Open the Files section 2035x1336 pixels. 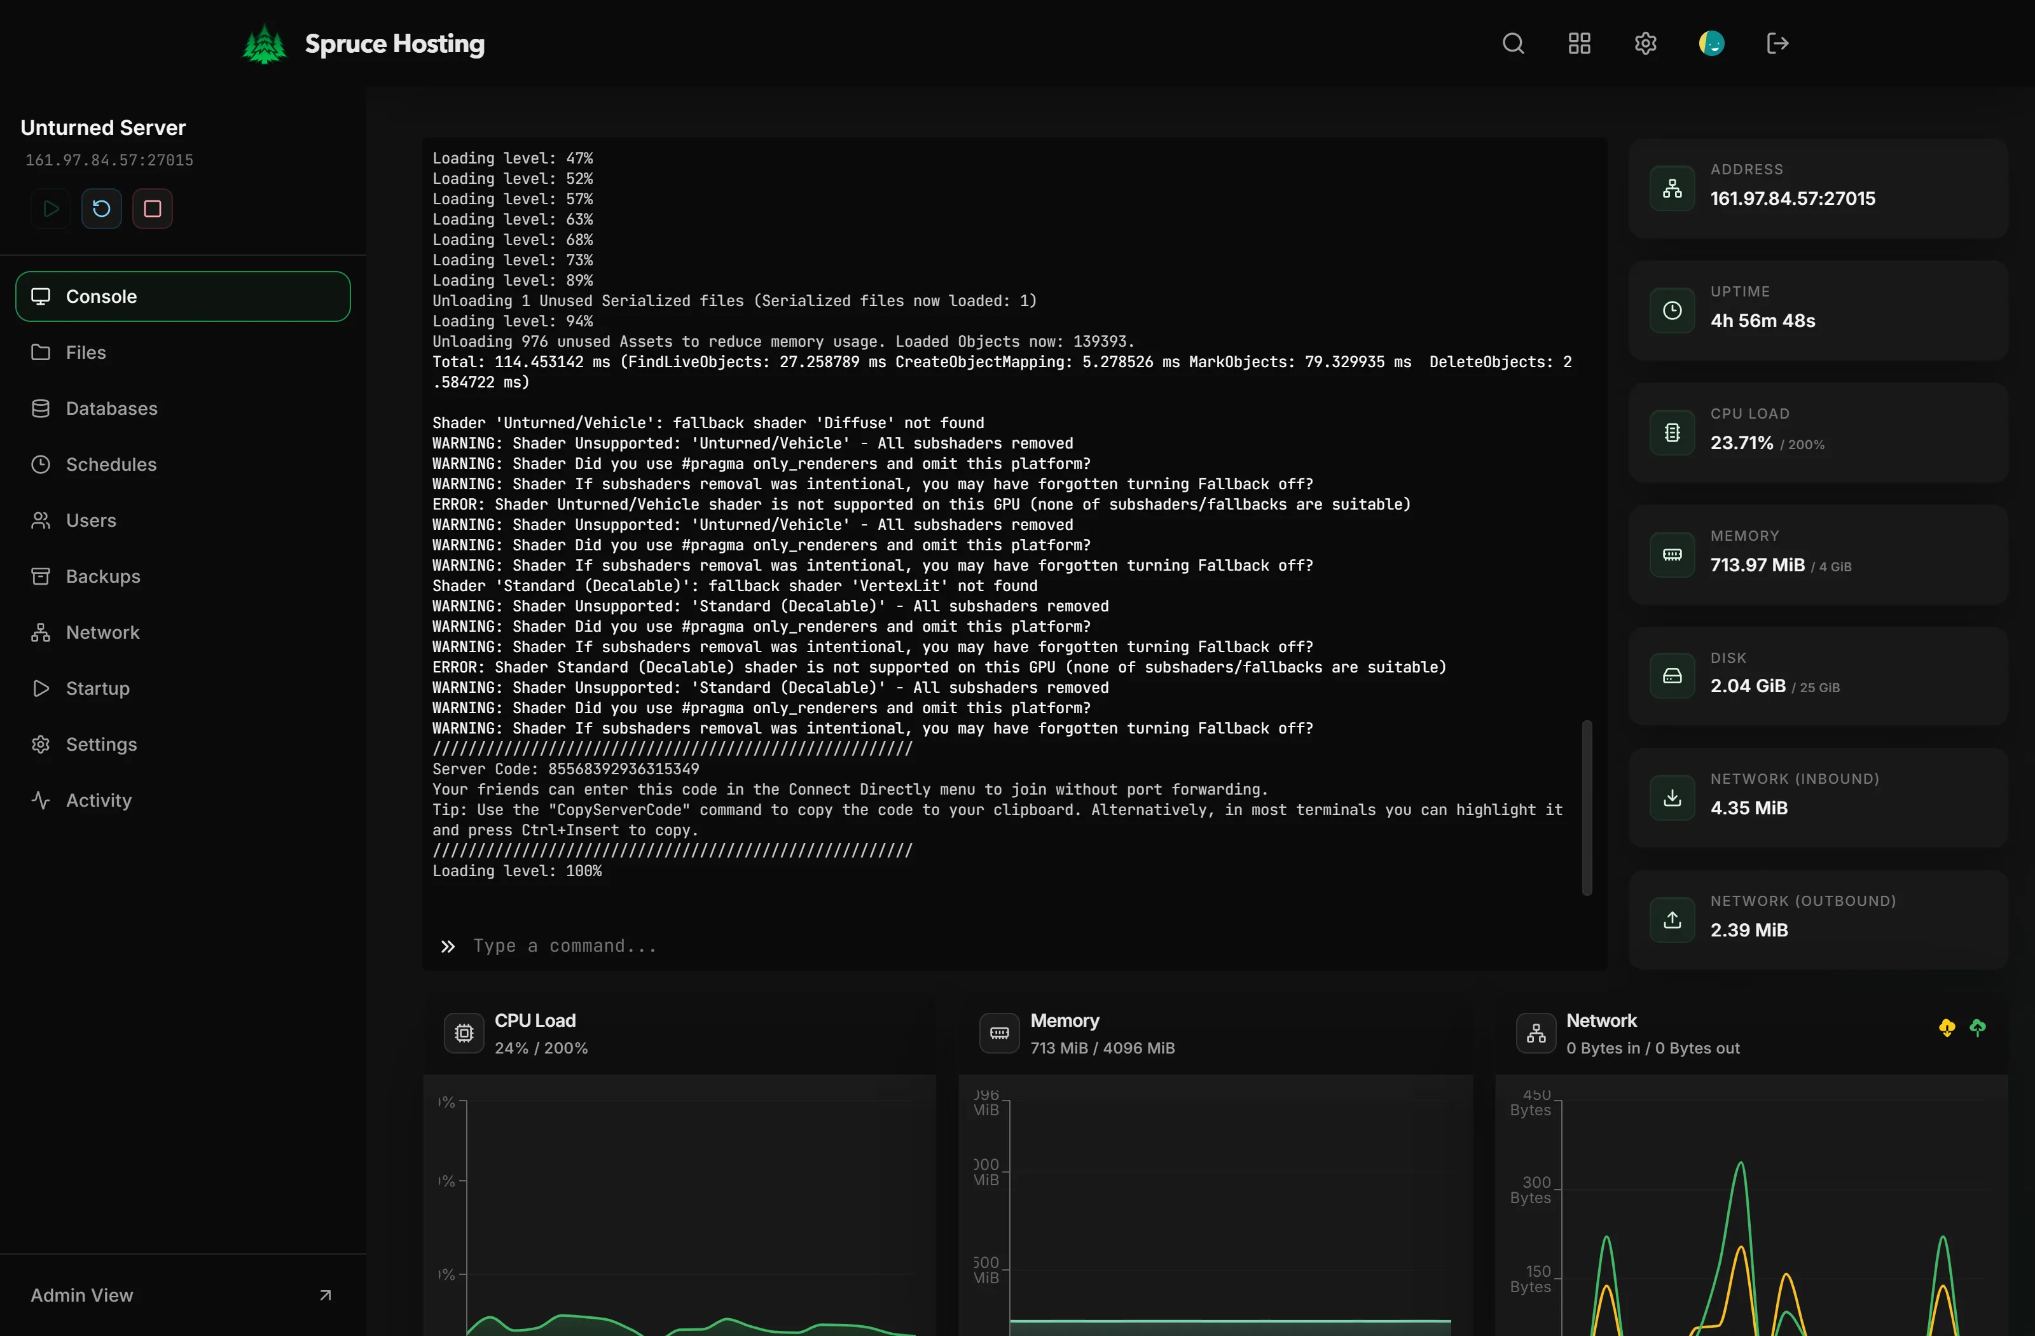pyautogui.click(x=183, y=352)
